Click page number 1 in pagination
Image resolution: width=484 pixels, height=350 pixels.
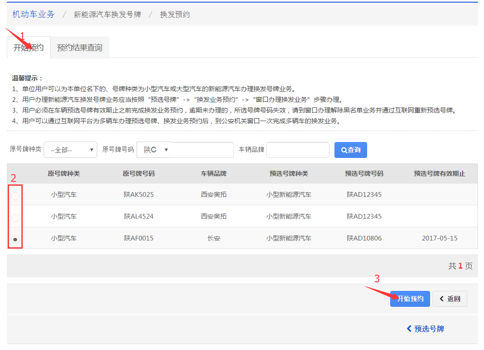coord(460,266)
